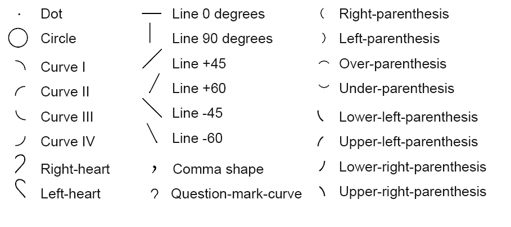511x227 pixels.
Task: Click the Dot symbol
Action: 19,14
